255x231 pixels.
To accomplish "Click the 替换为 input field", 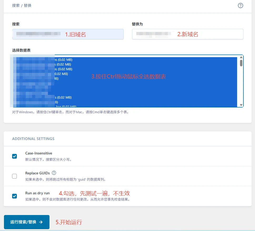I will tap(188, 34).
